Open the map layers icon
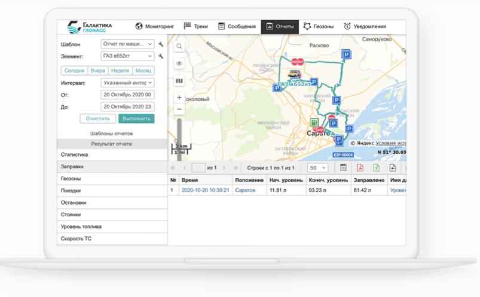The height and width of the screenshot is (297, 480). point(179,81)
